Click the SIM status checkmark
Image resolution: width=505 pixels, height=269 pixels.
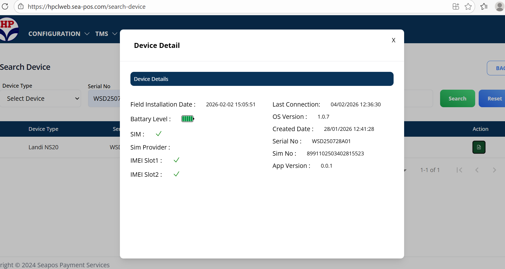point(158,134)
